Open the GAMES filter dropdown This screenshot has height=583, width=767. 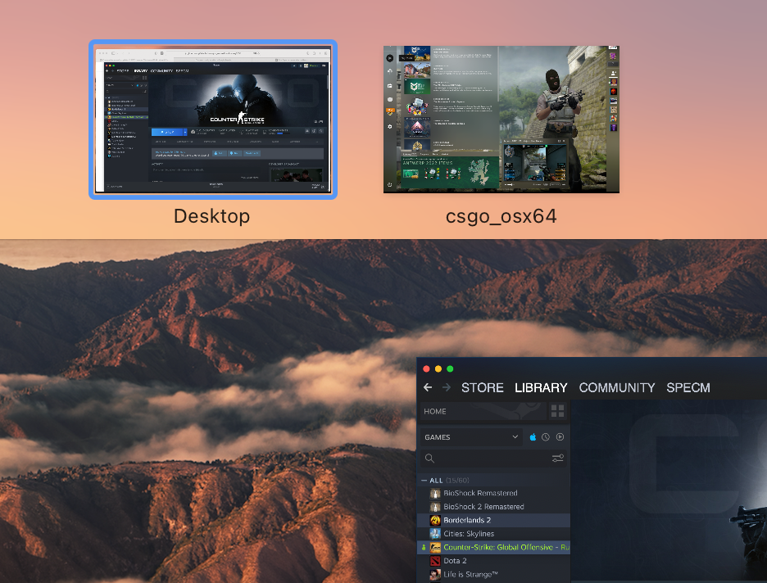point(471,437)
